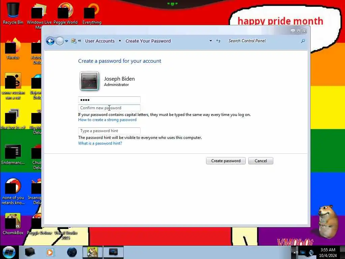Close the Control Panel window

click(x=305, y=31)
